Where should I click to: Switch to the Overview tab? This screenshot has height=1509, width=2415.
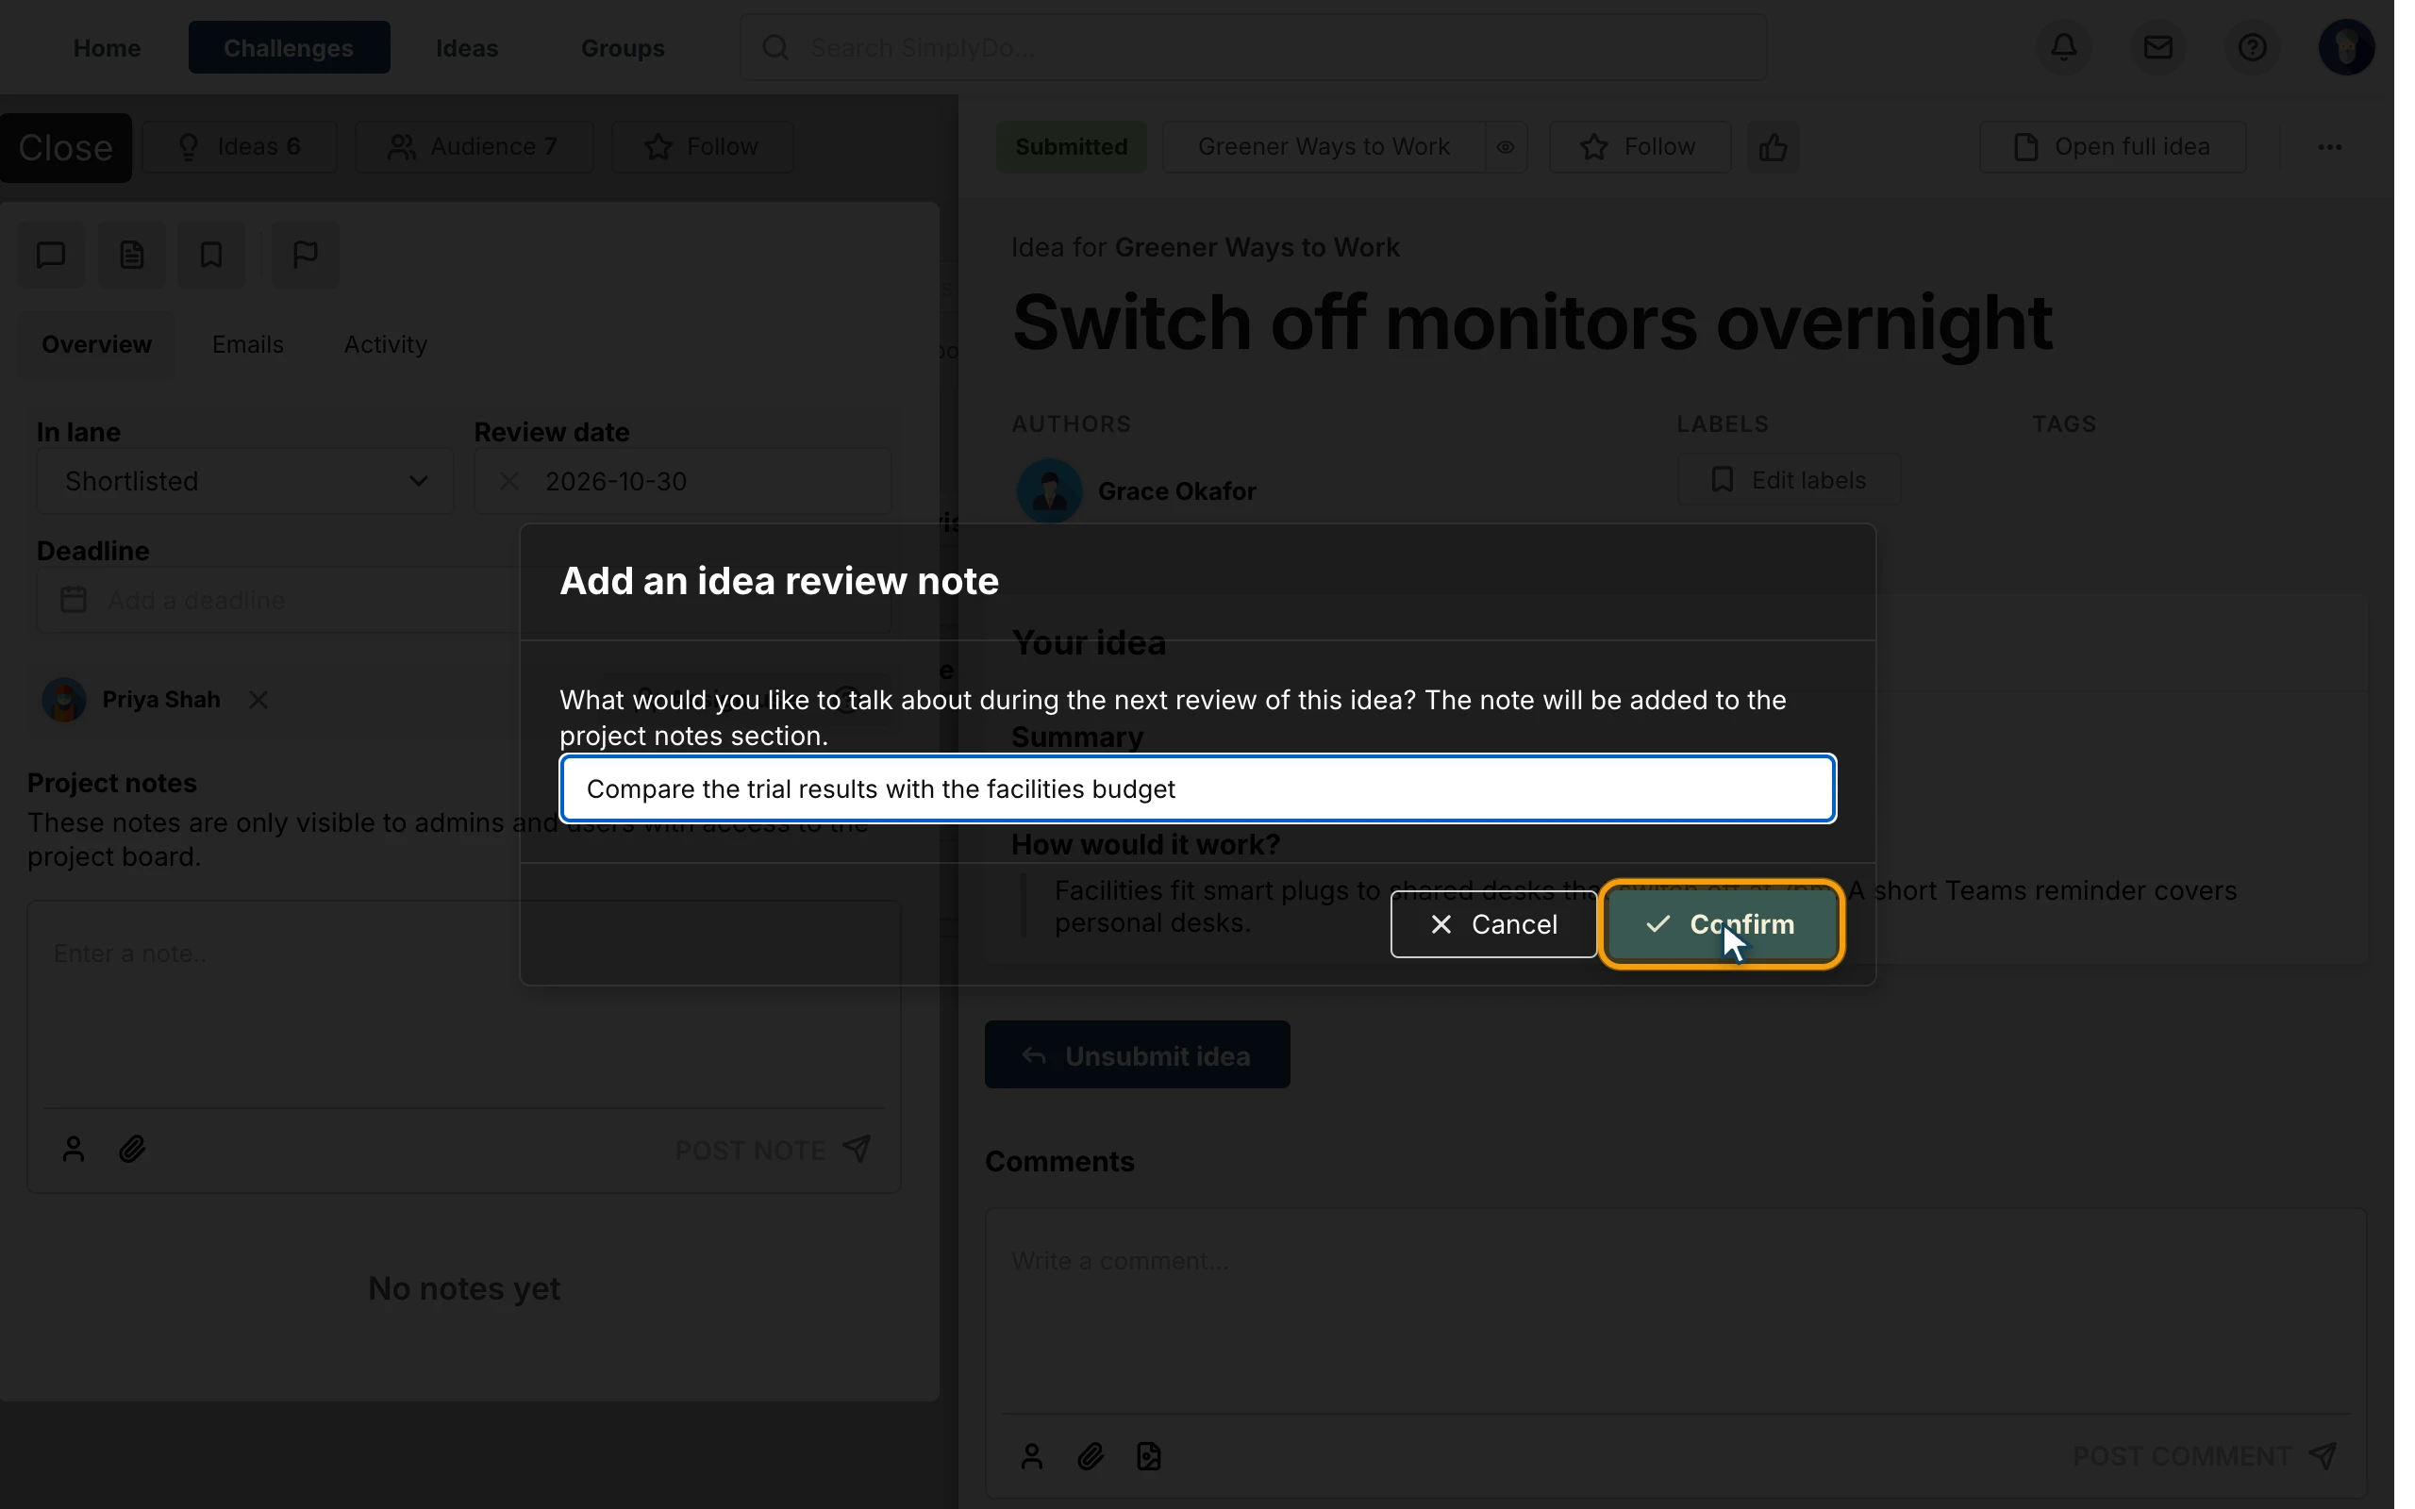click(x=97, y=344)
